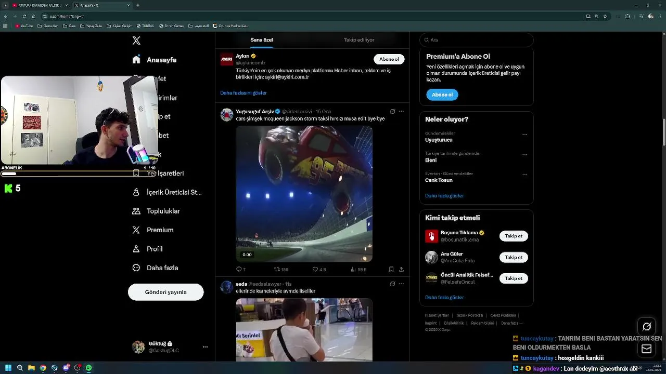Show more under Kimi takip etmeli
The height and width of the screenshot is (374, 666).
click(x=444, y=298)
